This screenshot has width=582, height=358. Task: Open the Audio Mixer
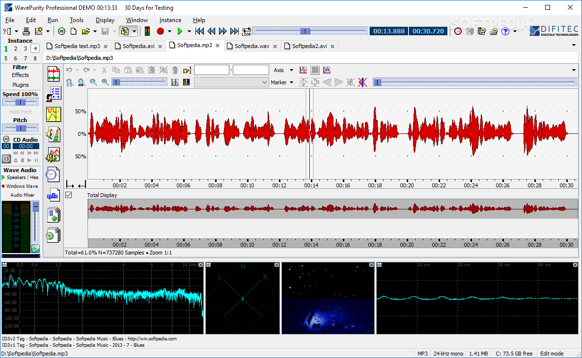(x=22, y=195)
